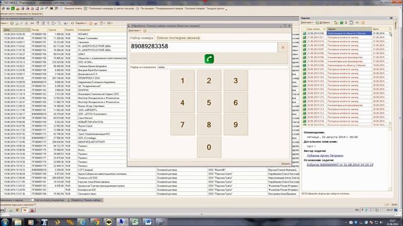Image resolution: width=403 pixels, height=226 pixels.
Task: Dial digit 0 on the keypad
Action: click(x=209, y=147)
